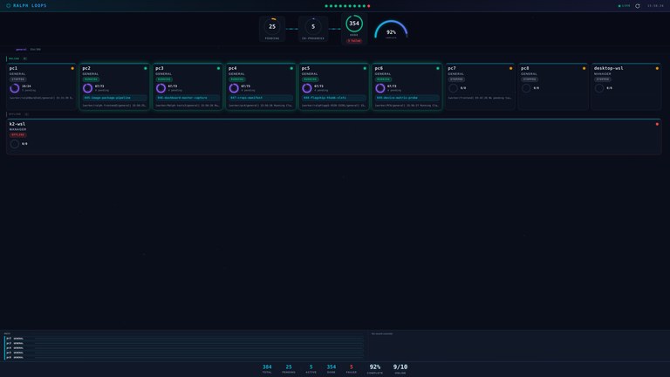Click 354 Done in footer stats

pyautogui.click(x=332, y=369)
